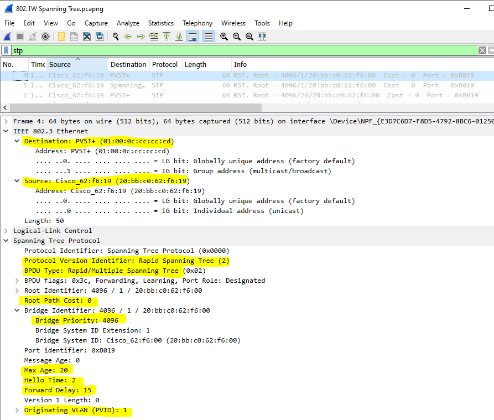Select the Forward Delay: 15 row
This screenshot has height=420, width=494.
pyautogui.click(x=58, y=390)
